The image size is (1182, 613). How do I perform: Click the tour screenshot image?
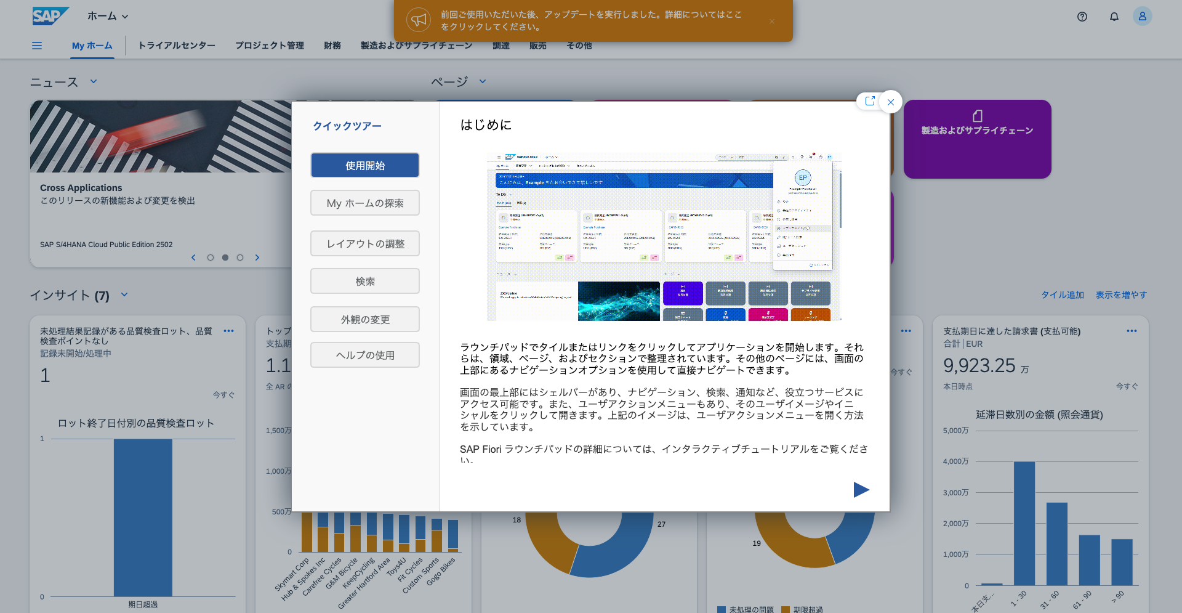pos(664,237)
